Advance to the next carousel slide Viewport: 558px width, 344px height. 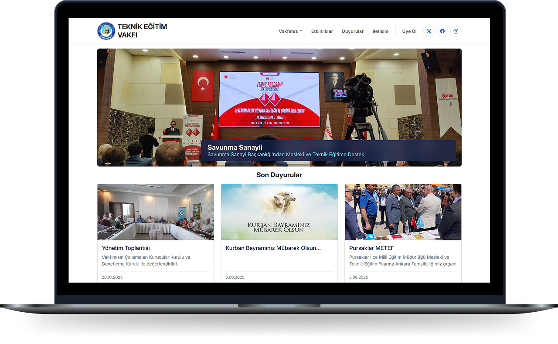click(x=451, y=104)
